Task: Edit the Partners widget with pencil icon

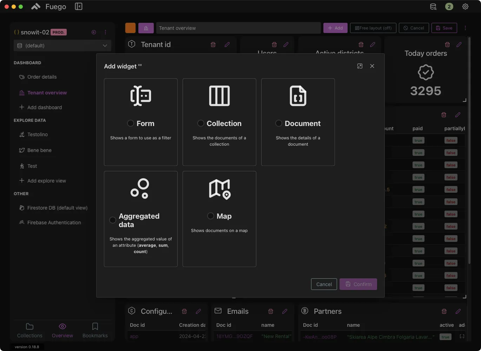Action: (x=458, y=311)
